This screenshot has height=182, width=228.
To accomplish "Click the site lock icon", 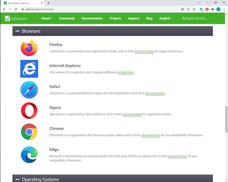I will 23,9.
